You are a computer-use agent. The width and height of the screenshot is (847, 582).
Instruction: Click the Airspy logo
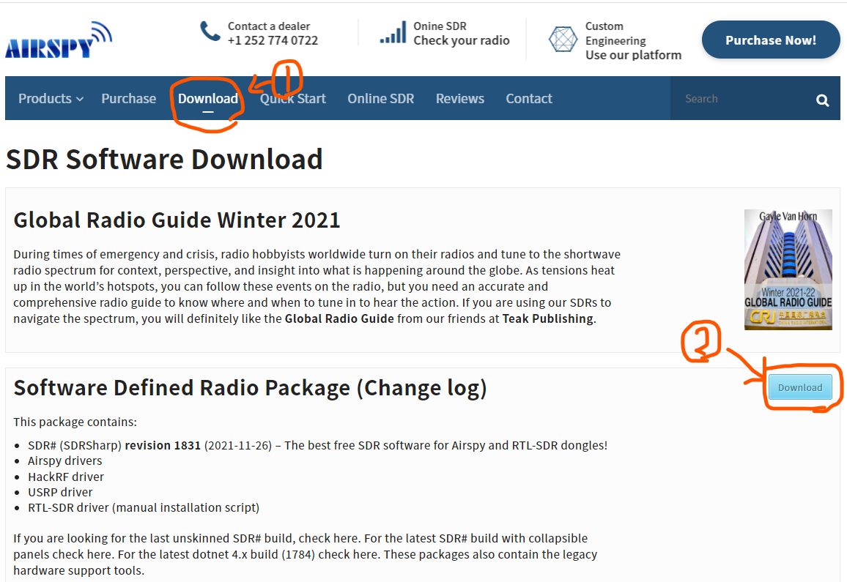(x=59, y=40)
